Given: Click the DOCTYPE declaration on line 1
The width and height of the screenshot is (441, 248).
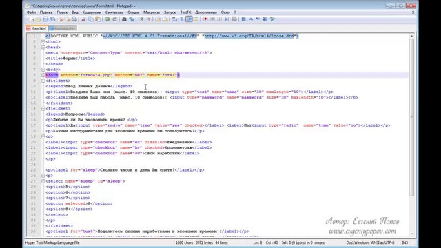Looking at the screenshot, I should coord(172,36).
